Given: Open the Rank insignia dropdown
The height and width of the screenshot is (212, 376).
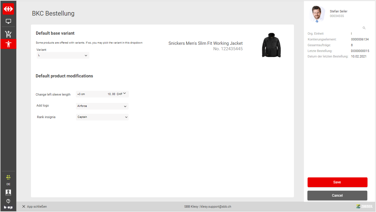Looking at the screenshot, I should (102, 117).
